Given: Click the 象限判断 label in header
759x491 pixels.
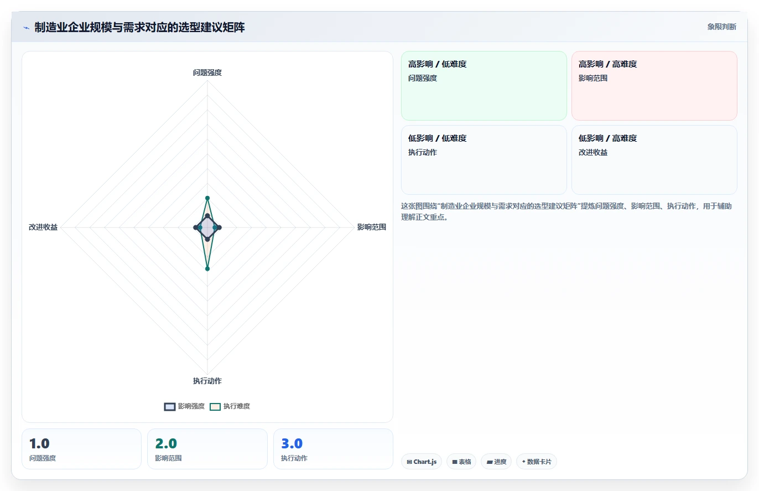Looking at the screenshot, I should (x=722, y=27).
